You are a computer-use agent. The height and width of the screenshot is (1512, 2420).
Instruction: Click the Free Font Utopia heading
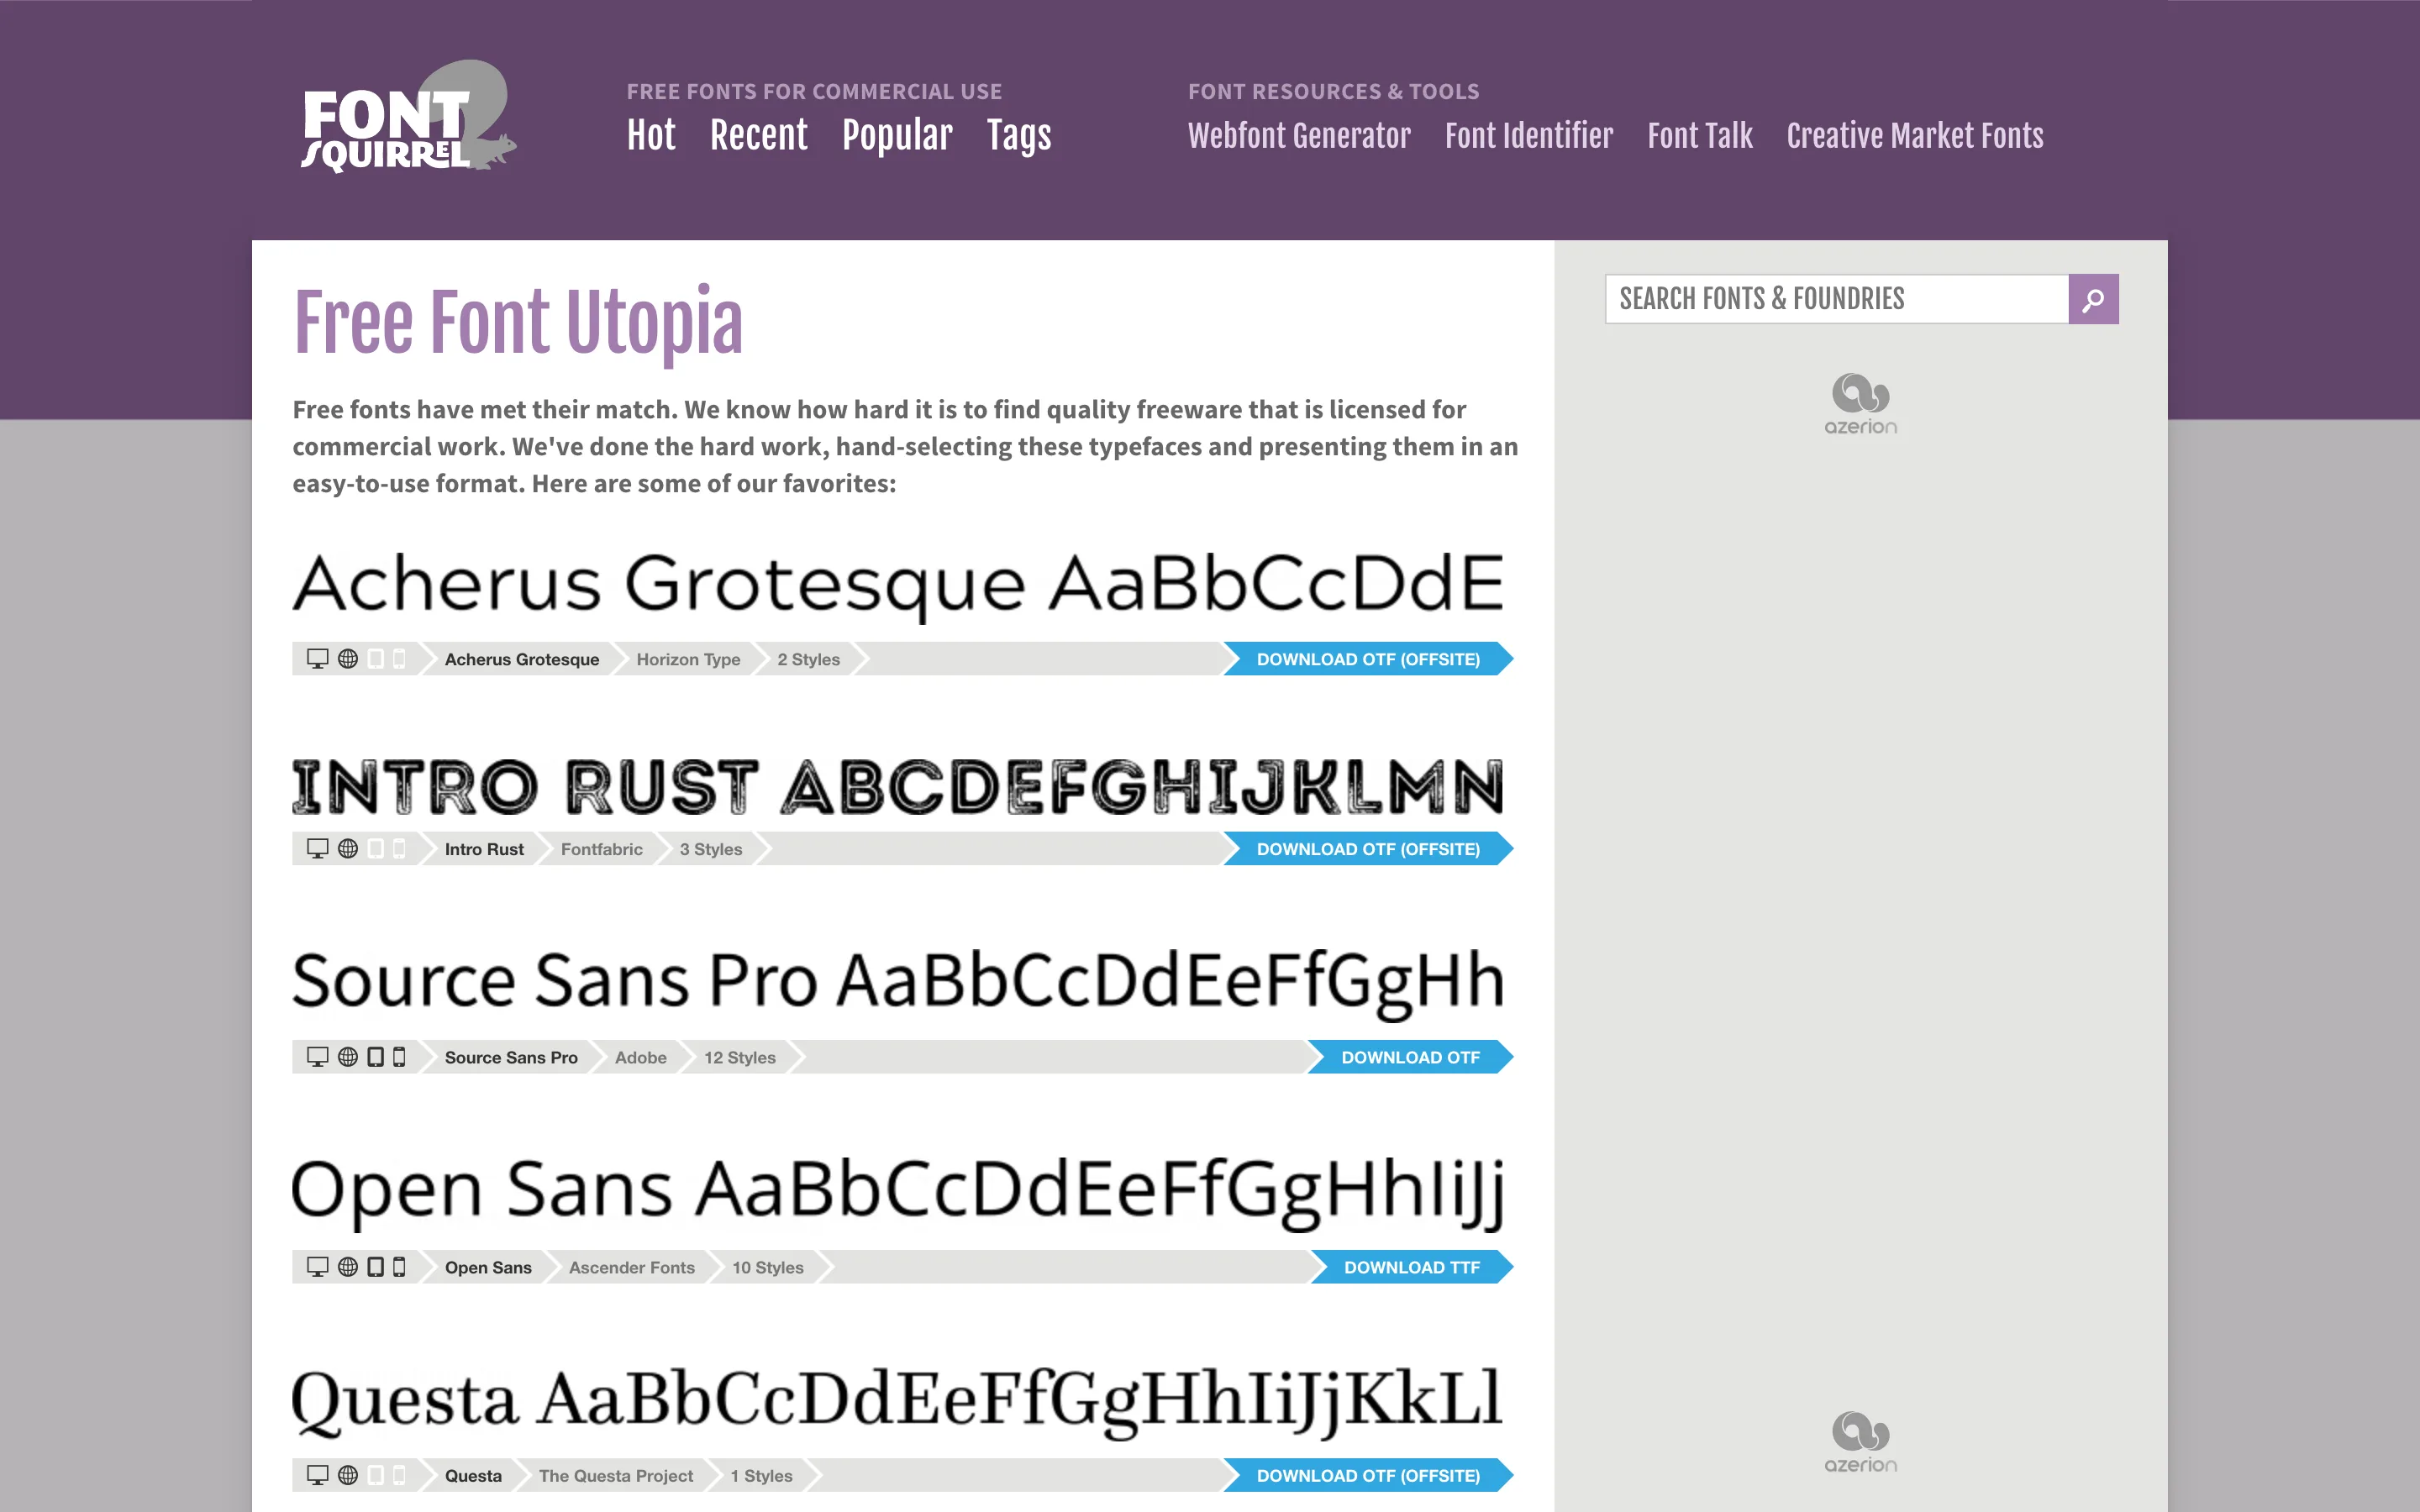518,323
